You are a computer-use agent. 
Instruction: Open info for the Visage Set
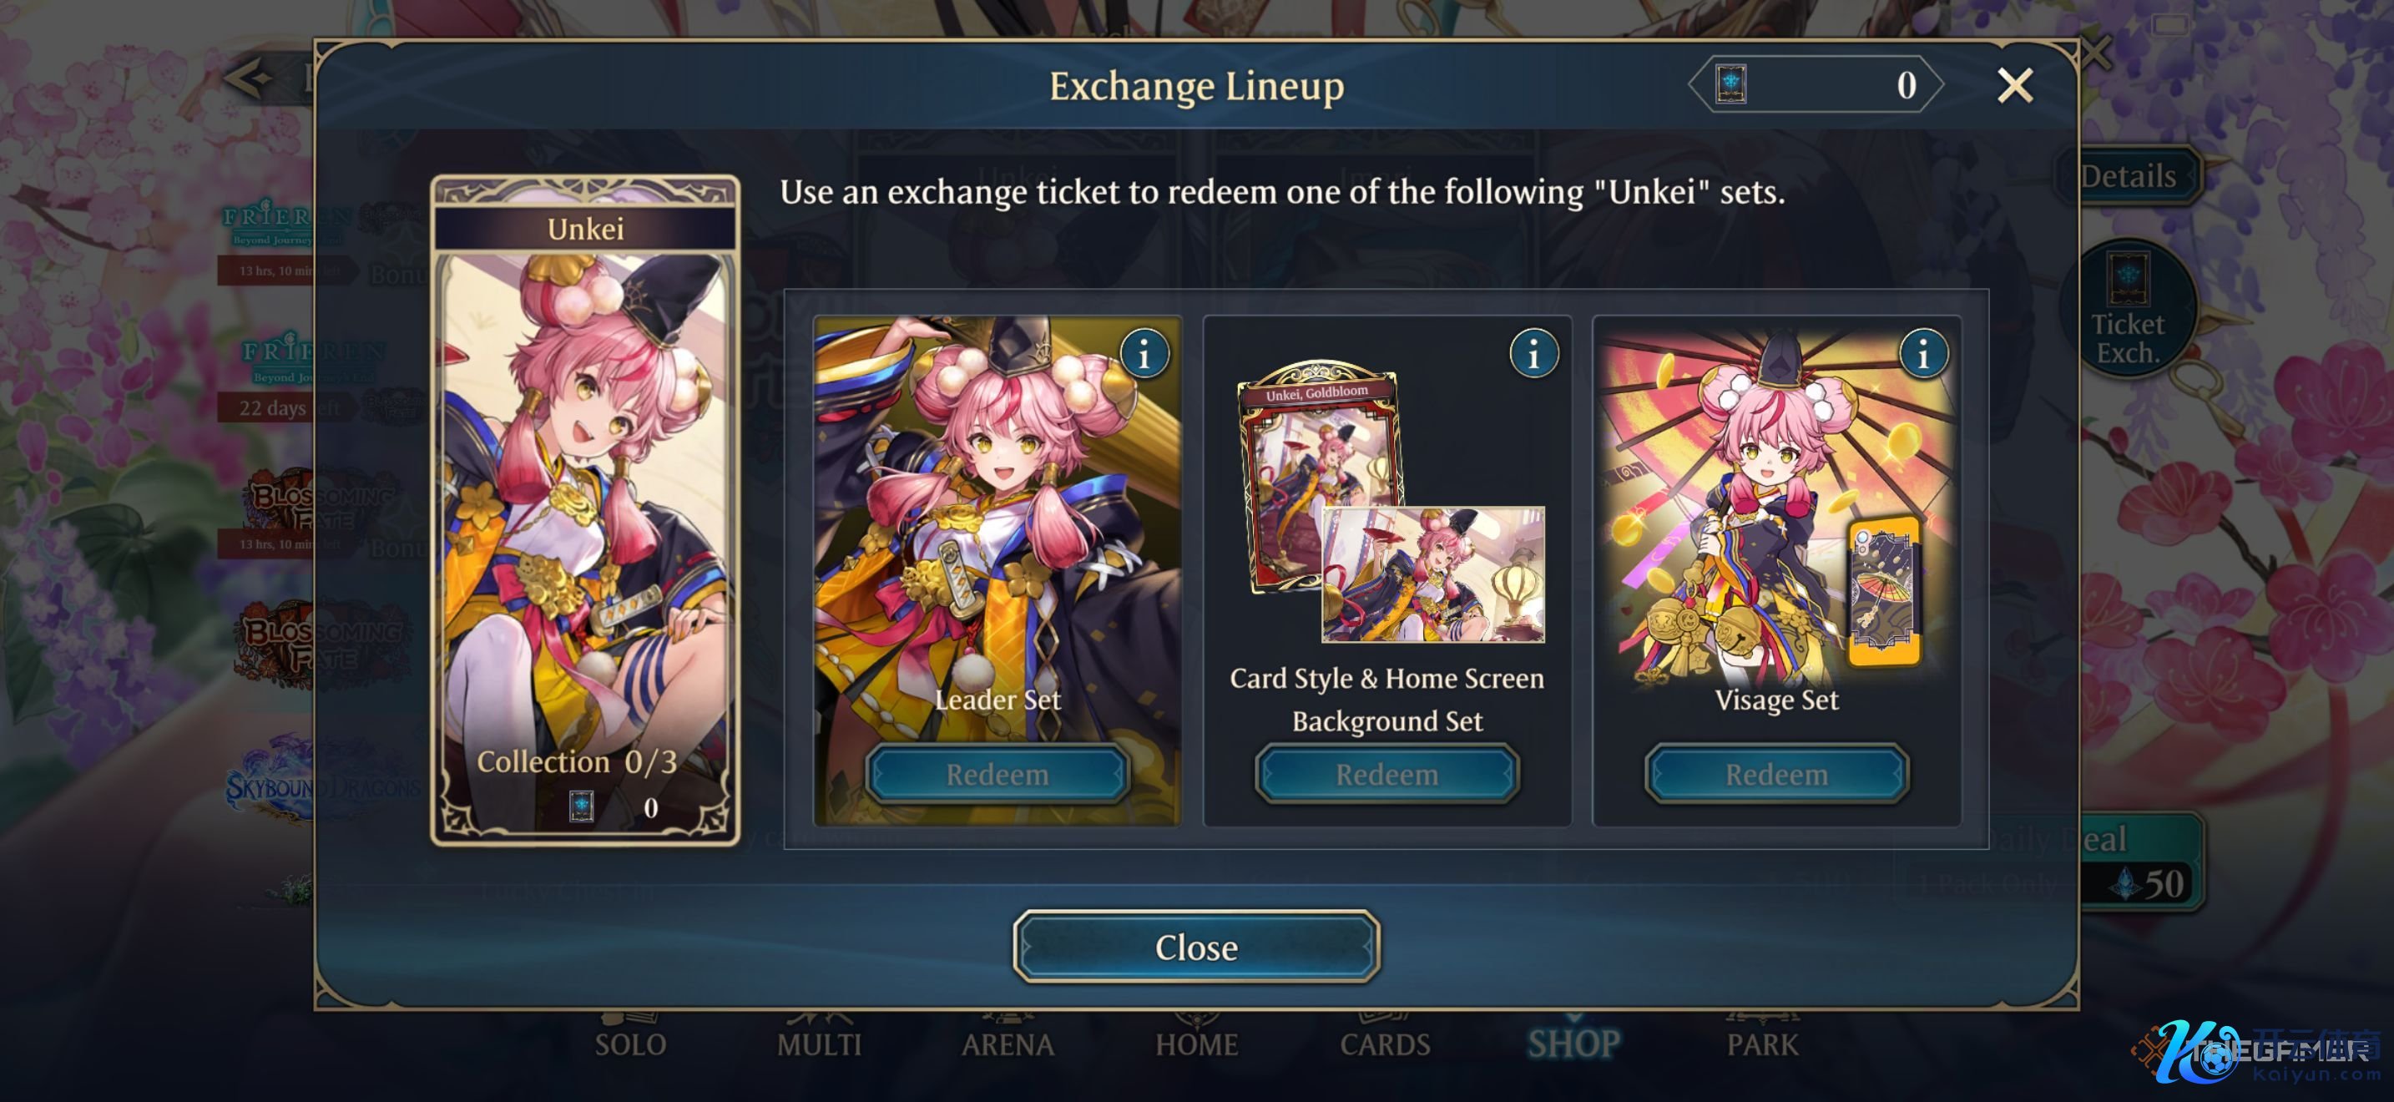(x=1923, y=354)
